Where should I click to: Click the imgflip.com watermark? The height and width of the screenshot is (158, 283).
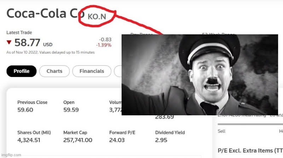[x=11, y=155]
